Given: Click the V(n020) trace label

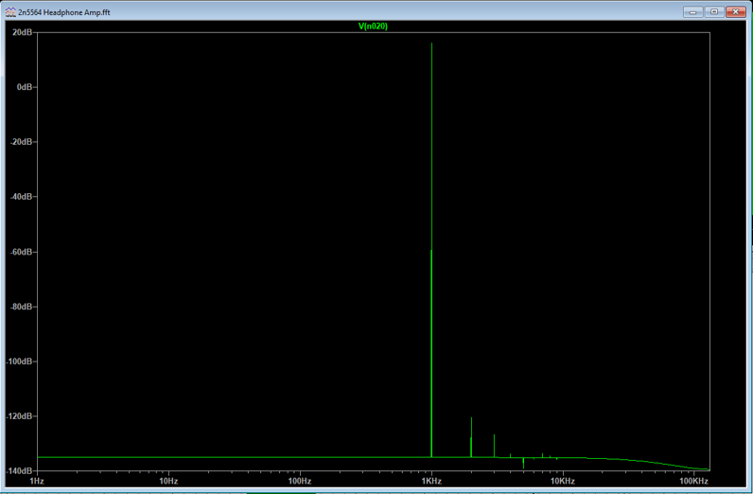Looking at the screenshot, I should coord(373,26).
